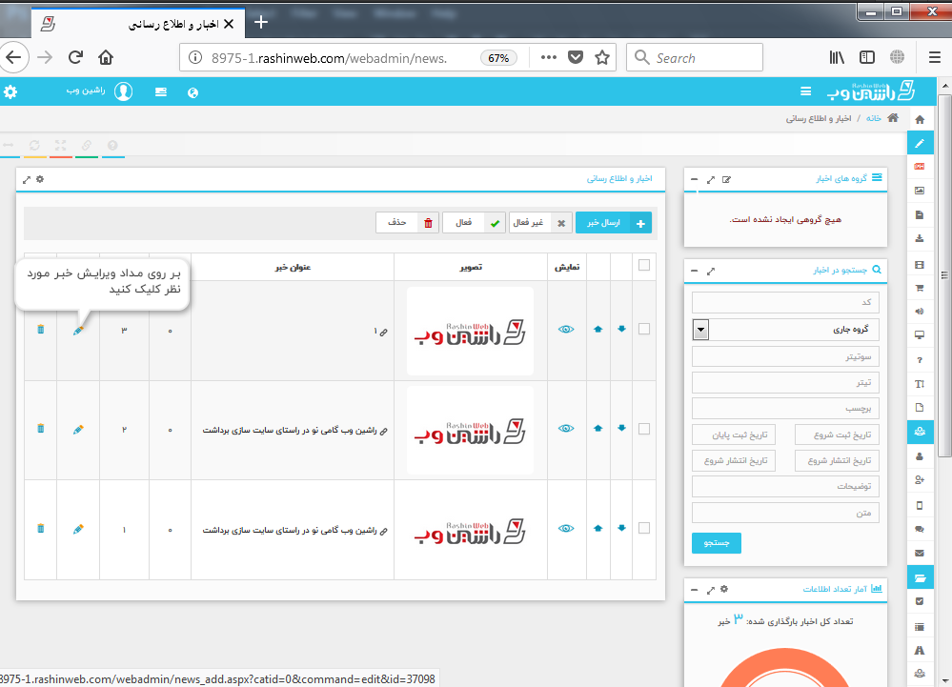Open the گروه جاری dropdown

(x=785, y=330)
